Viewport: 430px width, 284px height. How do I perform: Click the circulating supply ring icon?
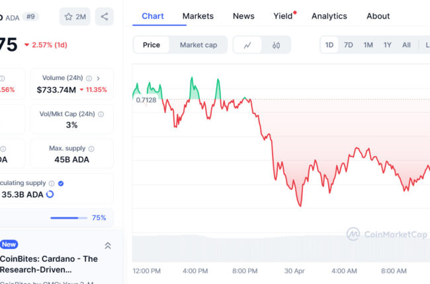(x=50, y=194)
